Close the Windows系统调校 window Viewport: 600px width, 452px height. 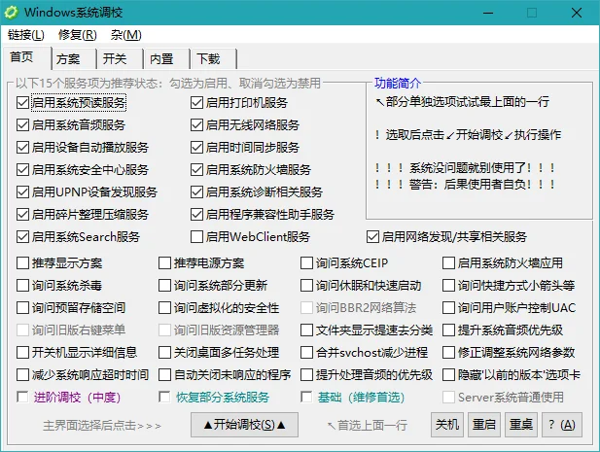point(577,13)
